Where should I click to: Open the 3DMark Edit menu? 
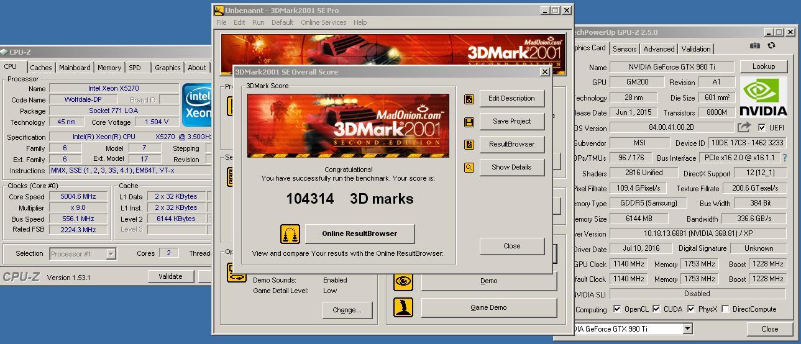tap(239, 22)
